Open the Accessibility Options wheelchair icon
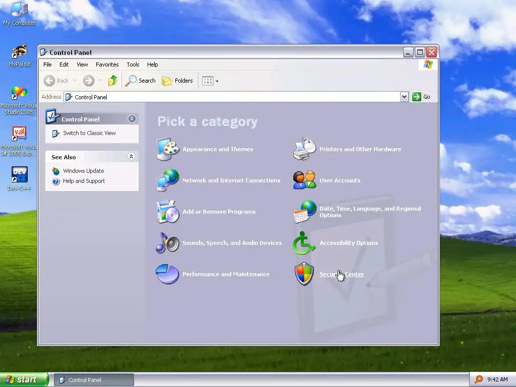516x387 pixels. tap(304, 243)
